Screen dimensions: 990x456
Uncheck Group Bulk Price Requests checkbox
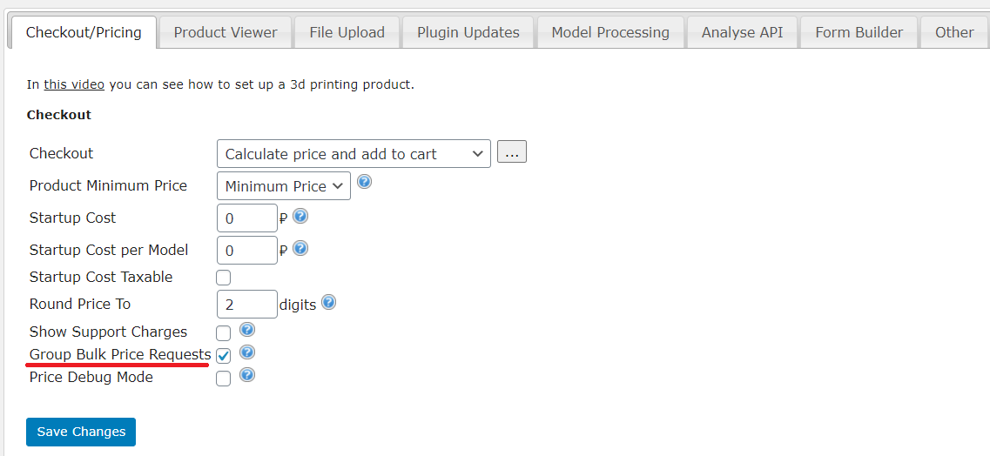224,355
